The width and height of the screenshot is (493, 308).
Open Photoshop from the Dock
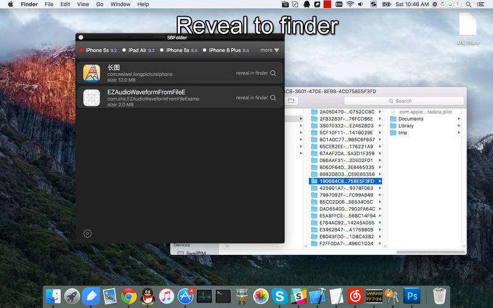pos(412,296)
